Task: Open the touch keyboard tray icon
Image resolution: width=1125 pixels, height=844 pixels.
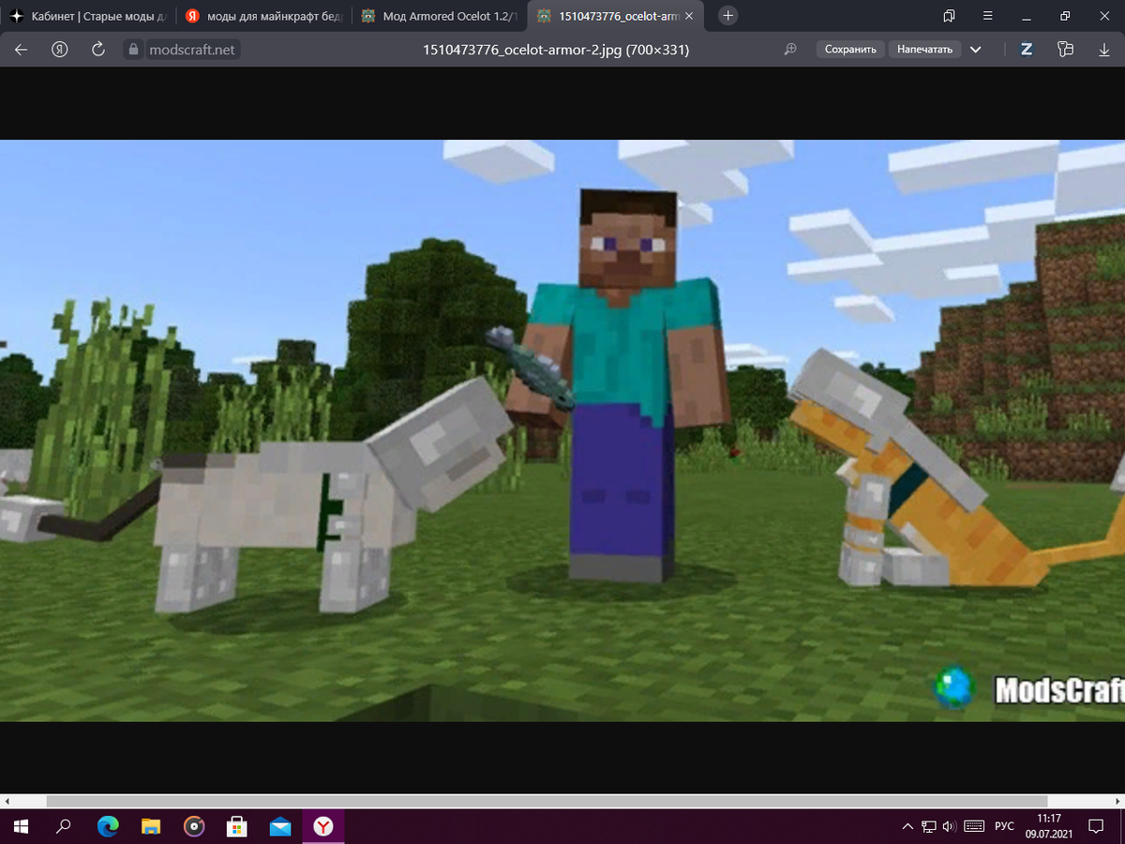Action: (x=974, y=826)
